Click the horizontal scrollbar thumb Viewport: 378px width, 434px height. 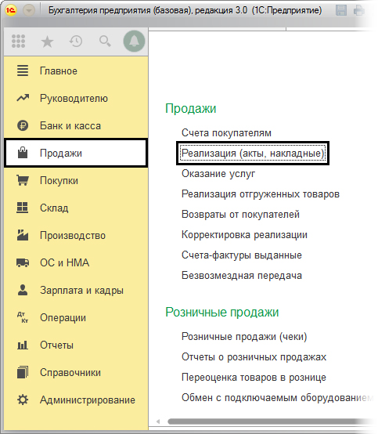(x=268, y=421)
